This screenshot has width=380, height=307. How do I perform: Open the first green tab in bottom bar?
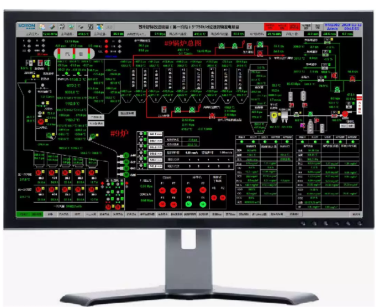24,213
